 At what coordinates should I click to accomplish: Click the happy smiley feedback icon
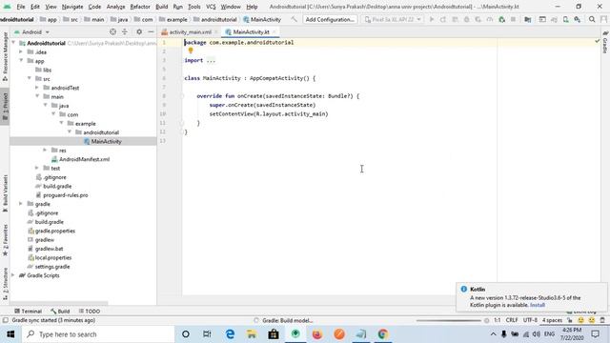(580, 320)
